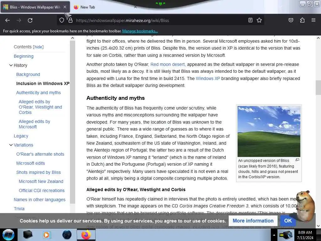Go to Microsoft edits section
Screen dimensions: 321x241
(30, 163)
